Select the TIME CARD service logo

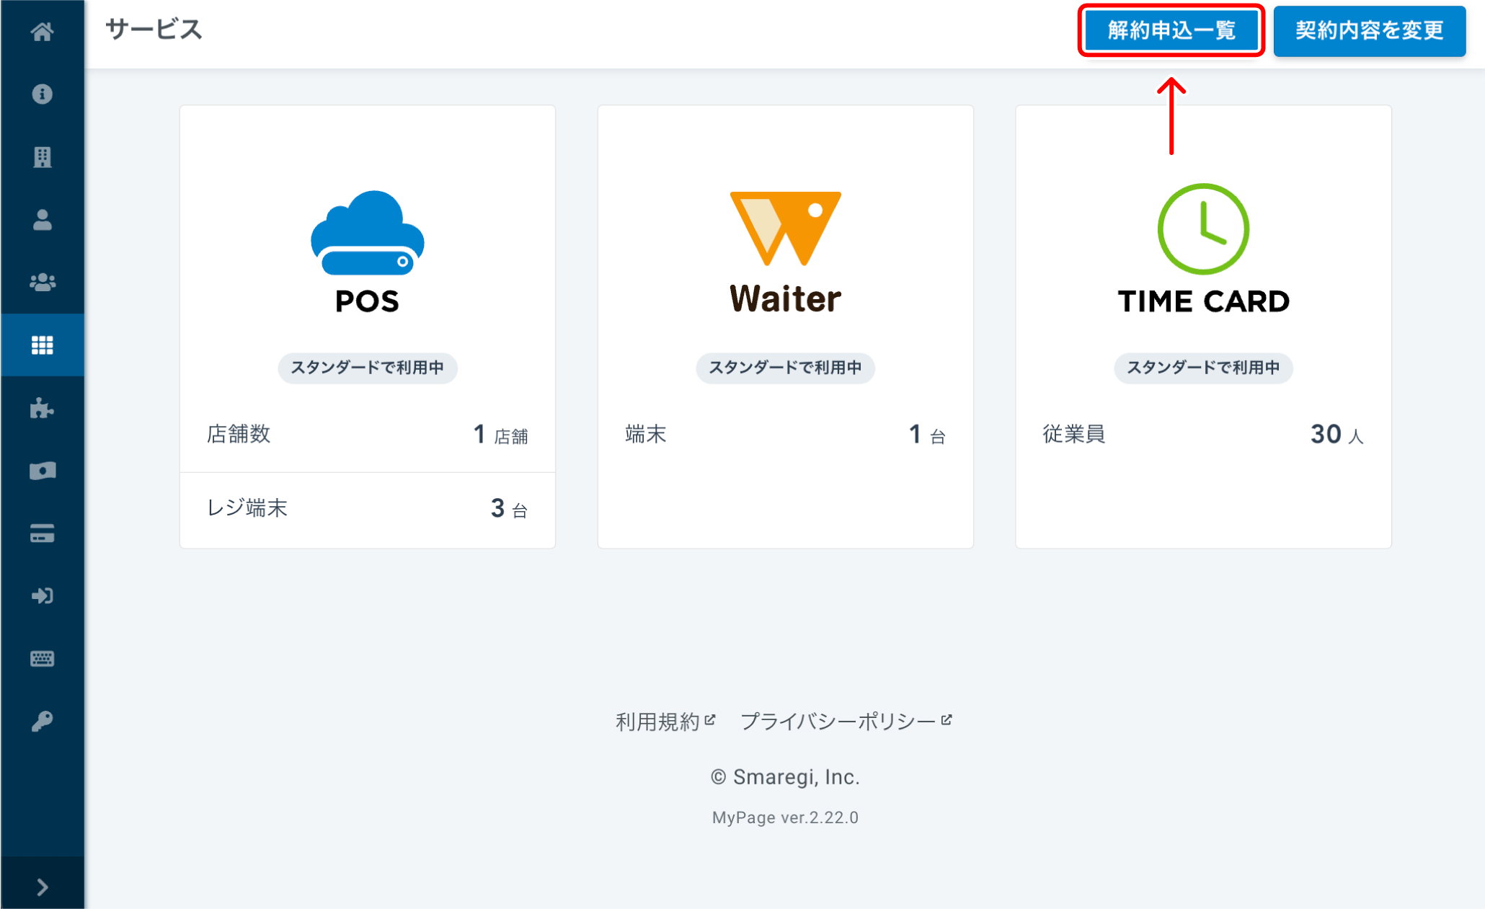[x=1202, y=249]
